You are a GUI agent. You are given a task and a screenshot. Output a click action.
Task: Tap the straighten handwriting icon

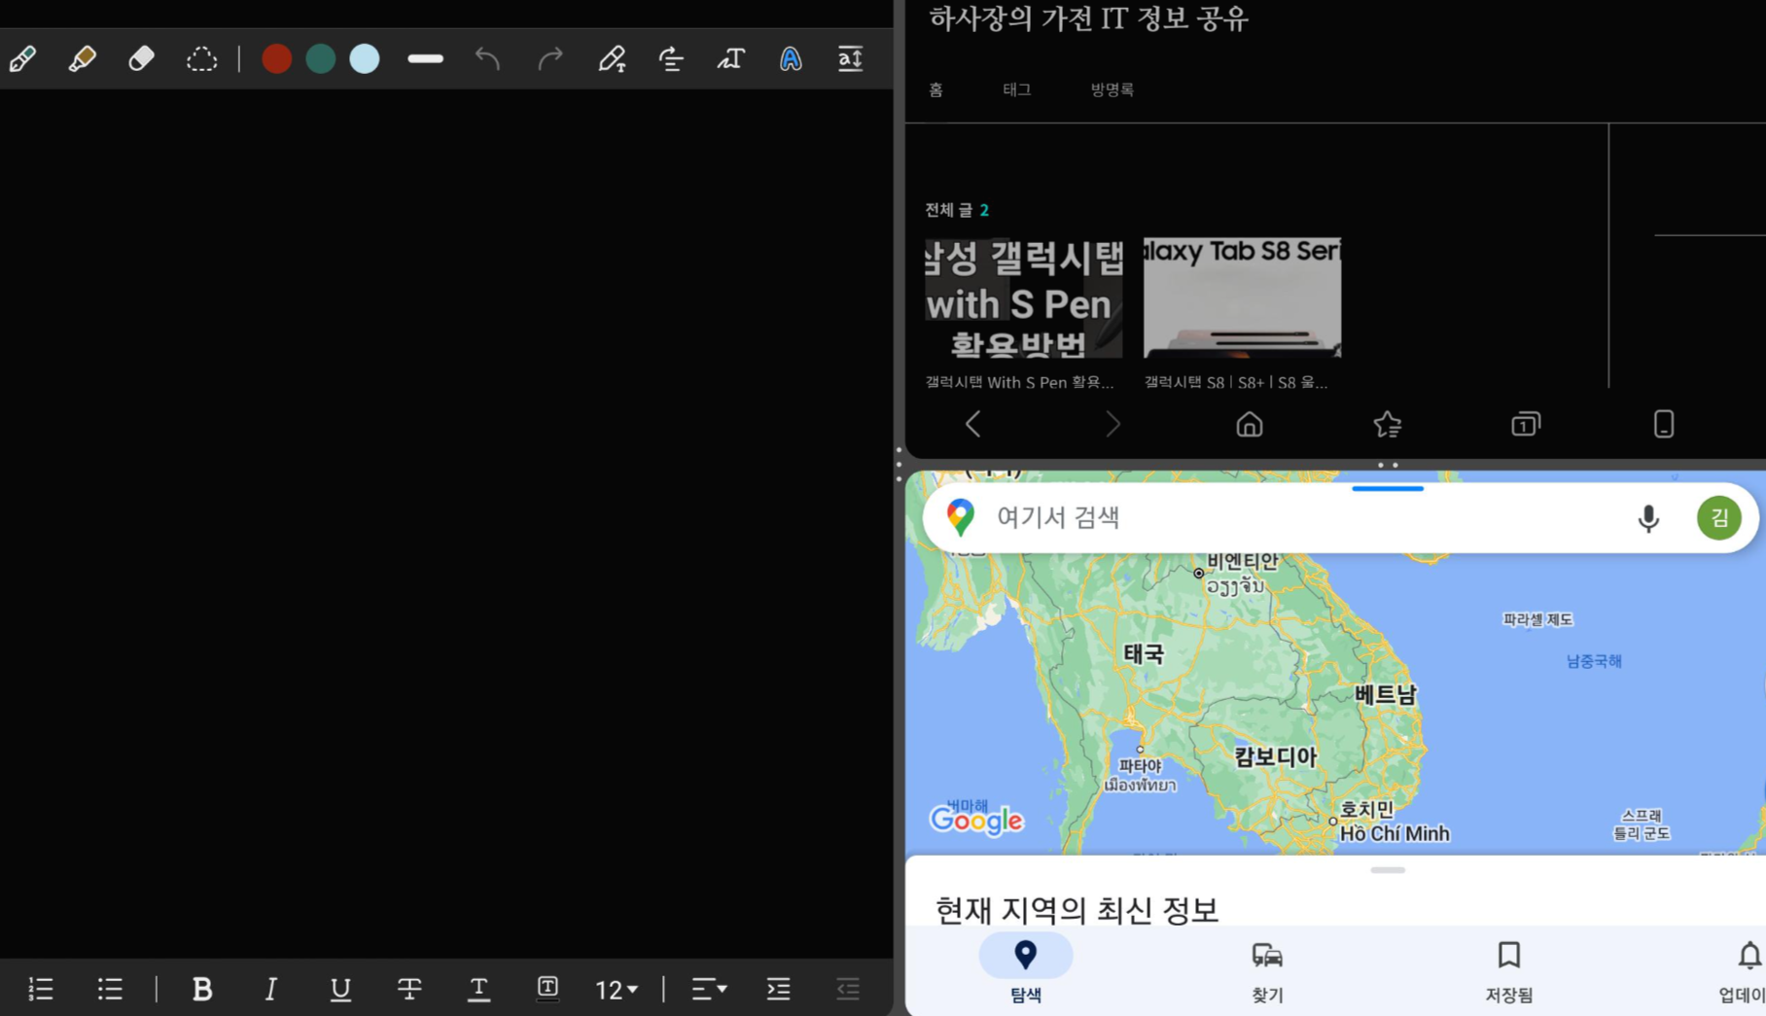(671, 59)
